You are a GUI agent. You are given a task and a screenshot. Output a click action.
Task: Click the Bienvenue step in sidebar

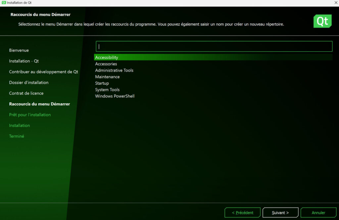pyautogui.click(x=19, y=50)
